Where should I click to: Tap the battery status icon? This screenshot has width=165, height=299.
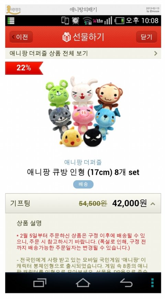pyautogui.click(x=120, y=21)
